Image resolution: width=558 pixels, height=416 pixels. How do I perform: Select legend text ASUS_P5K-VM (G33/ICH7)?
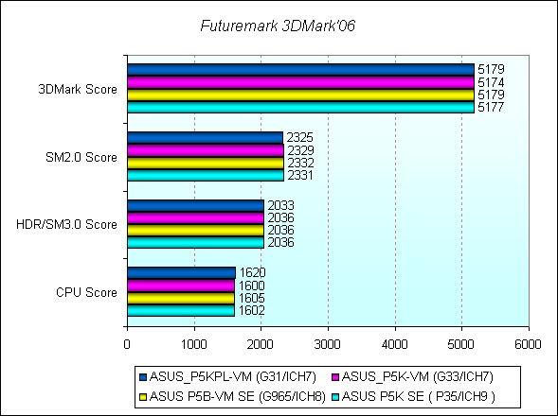click(418, 376)
